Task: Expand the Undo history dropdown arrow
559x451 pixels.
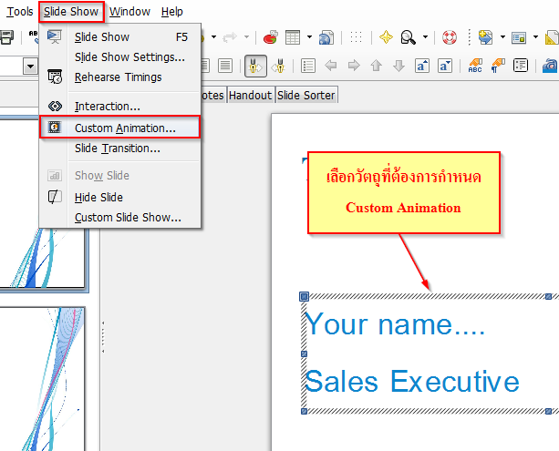Action: click(213, 37)
